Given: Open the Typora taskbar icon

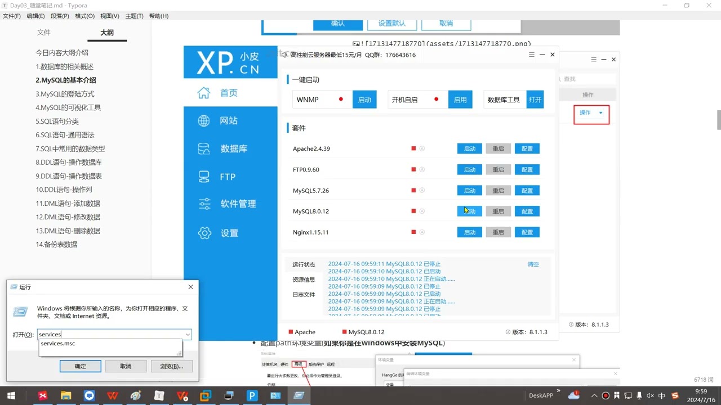Looking at the screenshot, I should point(159,395).
